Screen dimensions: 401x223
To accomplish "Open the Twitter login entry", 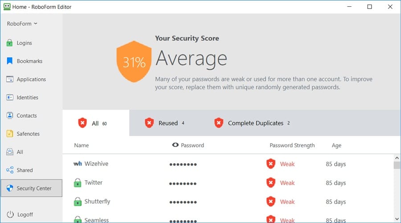I will pos(94,182).
